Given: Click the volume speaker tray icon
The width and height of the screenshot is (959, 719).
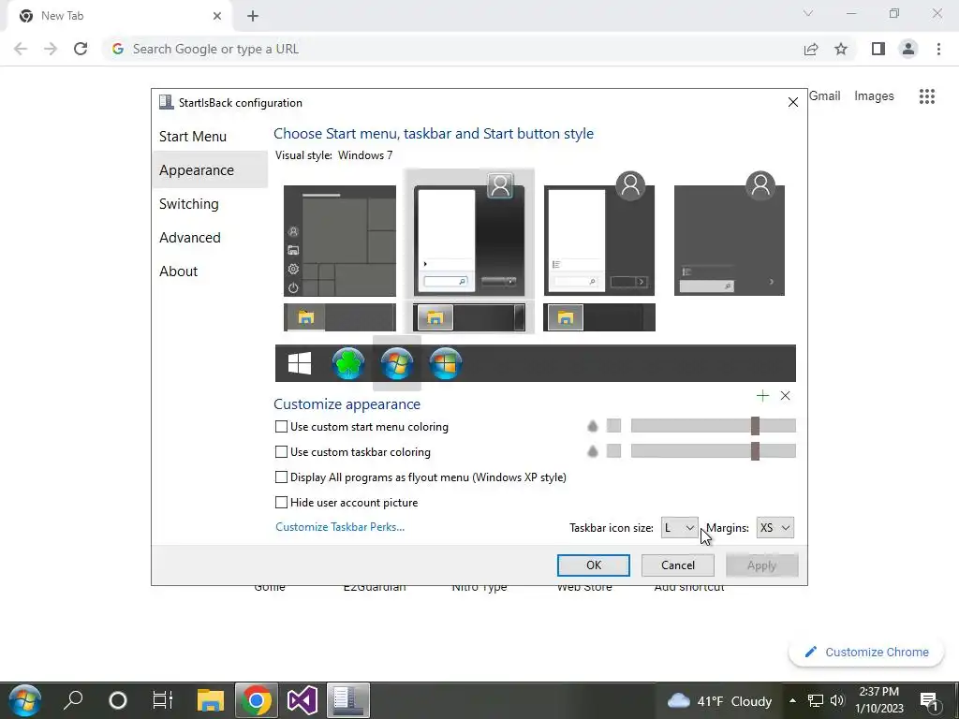Looking at the screenshot, I should pyautogui.click(x=837, y=700).
